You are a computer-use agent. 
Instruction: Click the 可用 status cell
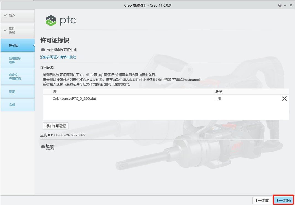coord(218,99)
